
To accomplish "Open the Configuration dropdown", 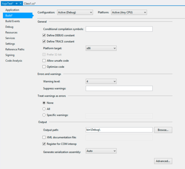I will point(75,13).
